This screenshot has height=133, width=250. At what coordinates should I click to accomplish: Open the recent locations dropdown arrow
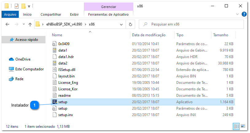click(x=24, y=24)
